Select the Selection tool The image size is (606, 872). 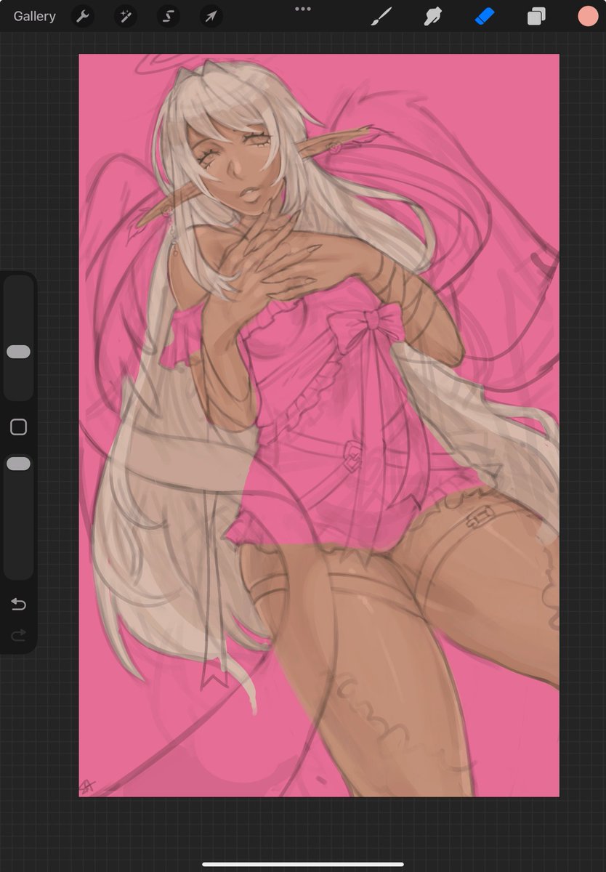[x=169, y=16]
